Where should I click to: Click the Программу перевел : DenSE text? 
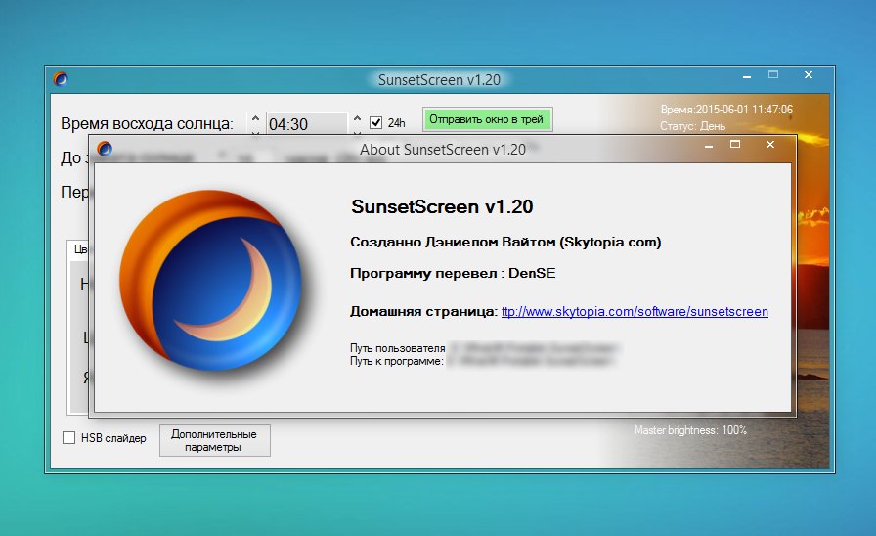(x=453, y=273)
